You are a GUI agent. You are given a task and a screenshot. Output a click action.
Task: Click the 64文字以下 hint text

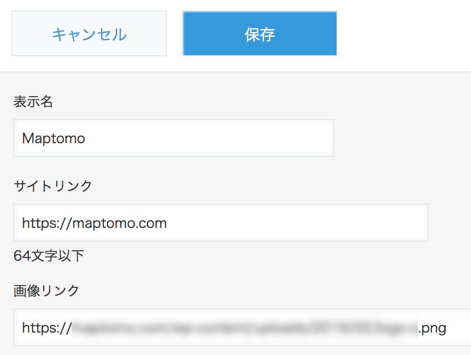(x=49, y=256)
